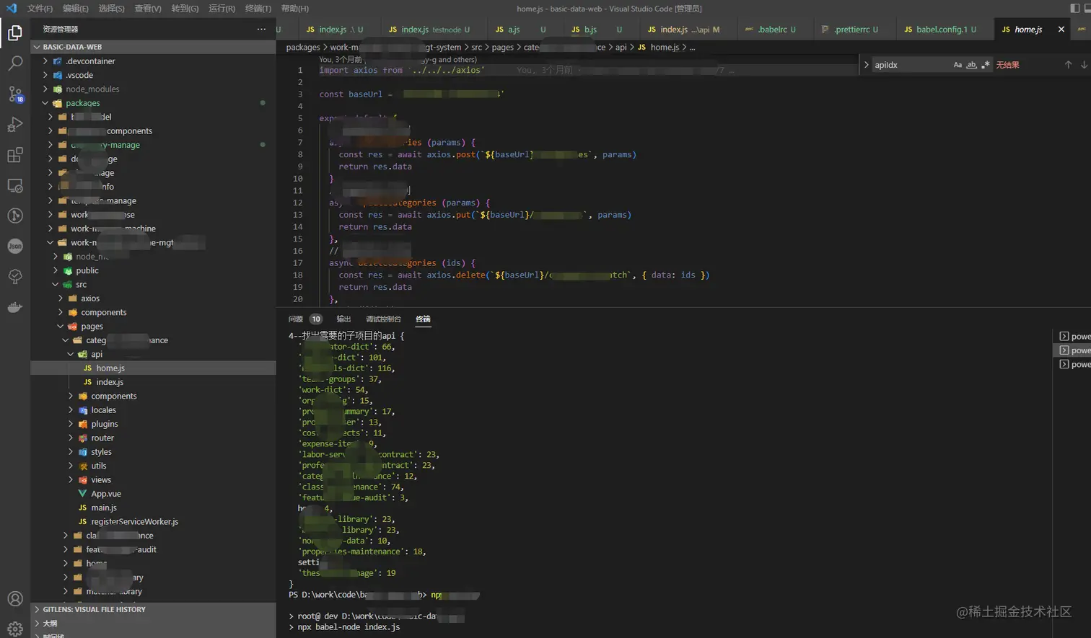Toggle Match Whole Word in find widget

972,65
